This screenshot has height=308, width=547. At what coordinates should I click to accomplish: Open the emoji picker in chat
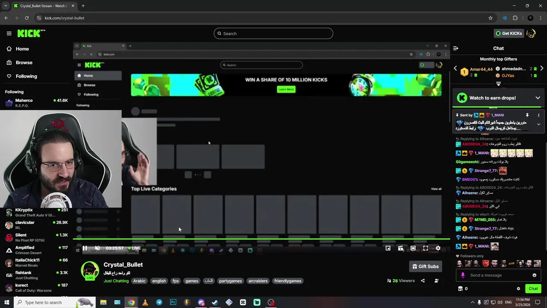coord(534,275)
